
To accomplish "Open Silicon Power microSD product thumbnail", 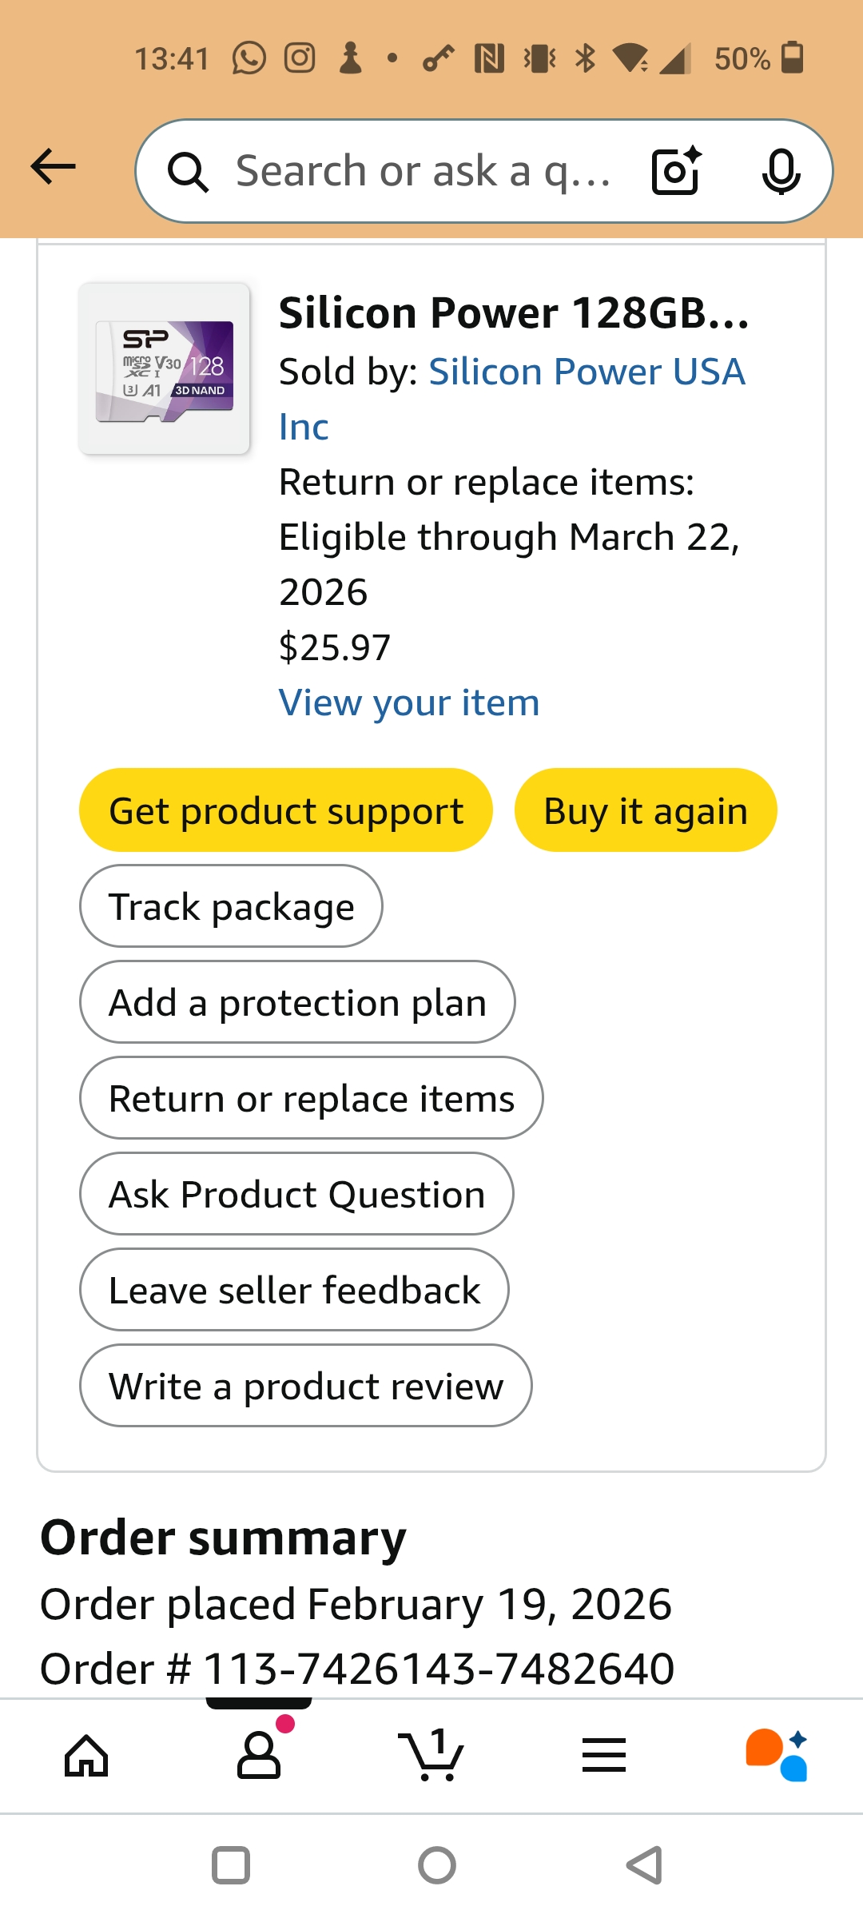I will [165, 368].
